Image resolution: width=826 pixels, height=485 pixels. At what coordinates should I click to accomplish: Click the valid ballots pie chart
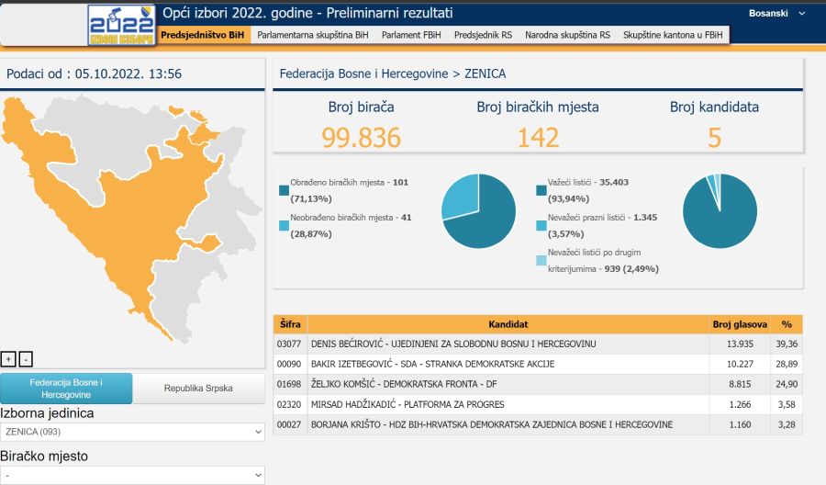720,210
